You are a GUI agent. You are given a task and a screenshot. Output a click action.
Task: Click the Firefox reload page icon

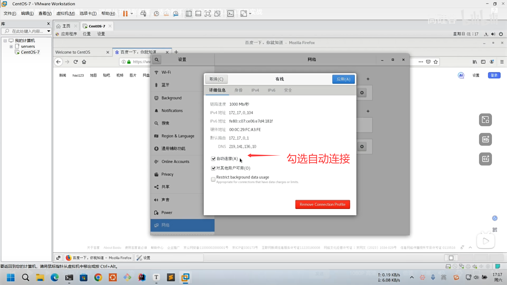coord(76,62)
